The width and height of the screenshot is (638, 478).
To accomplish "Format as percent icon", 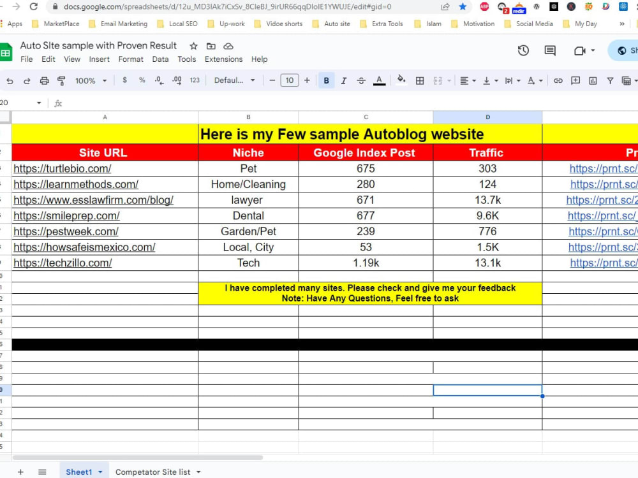I will 142,80.
